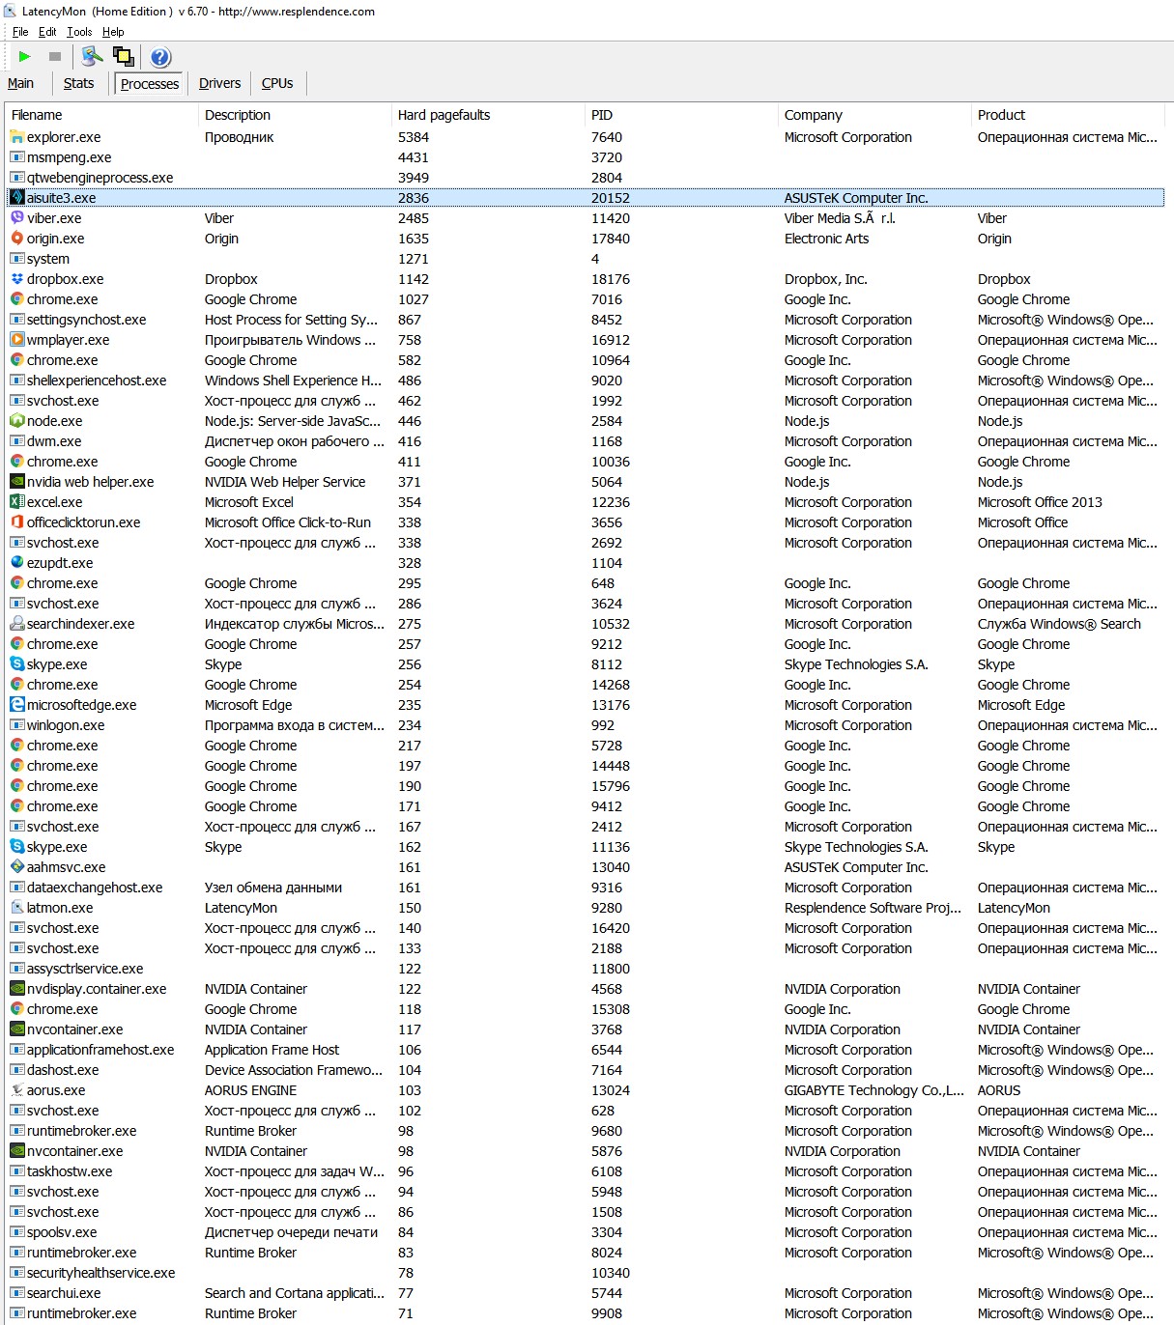Click the nvdisplay.container.exe icon

(x=17, y=989)
